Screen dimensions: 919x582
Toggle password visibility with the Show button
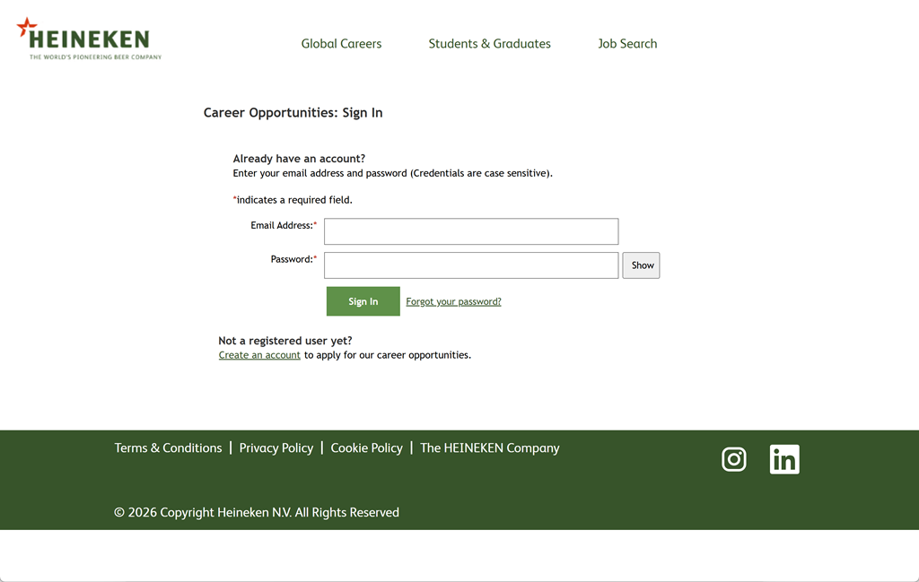coord(641,265)
